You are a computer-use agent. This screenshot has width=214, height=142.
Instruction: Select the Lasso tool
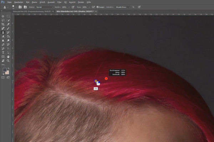3,20
